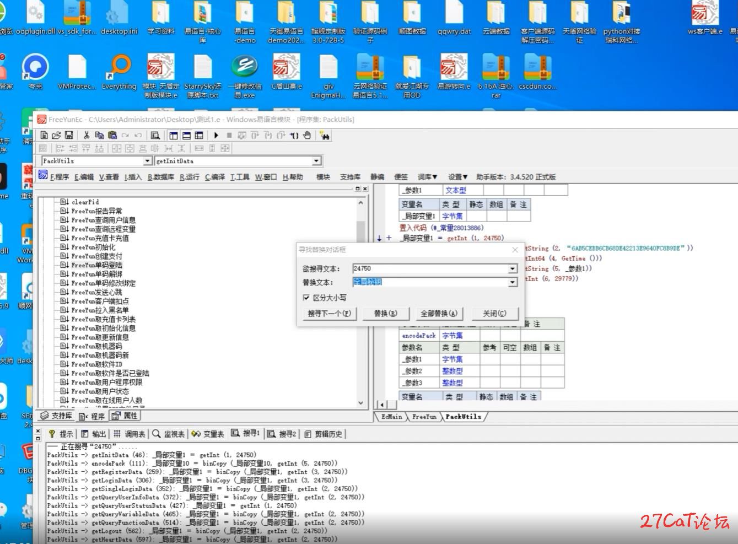Open the H.帮助 menu

[x=293, y=177]
